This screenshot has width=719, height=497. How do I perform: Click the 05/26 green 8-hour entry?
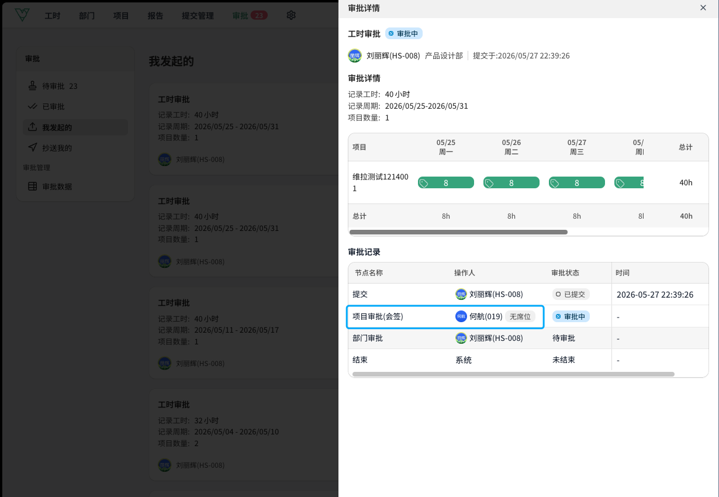pyautogui.click(x=511, y=183)
